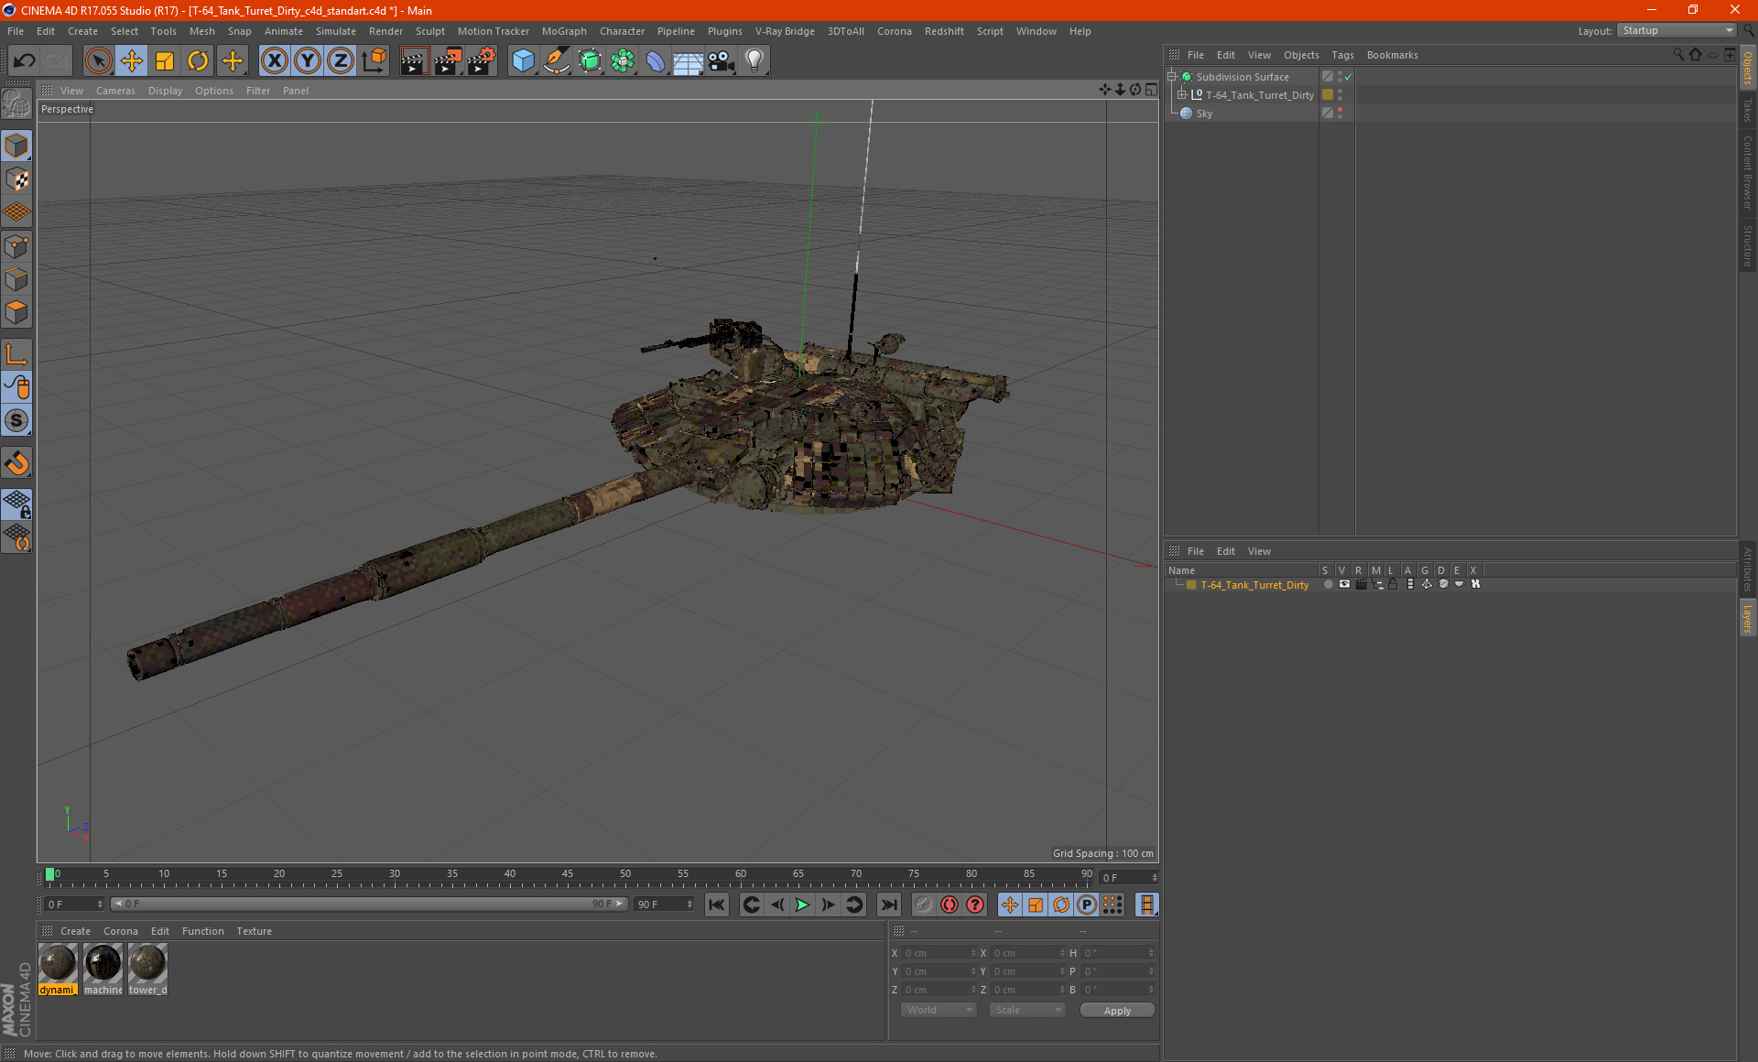Open Deformer bend icon
Viewport: 1758px width, 1062px height.
point(656,61)
